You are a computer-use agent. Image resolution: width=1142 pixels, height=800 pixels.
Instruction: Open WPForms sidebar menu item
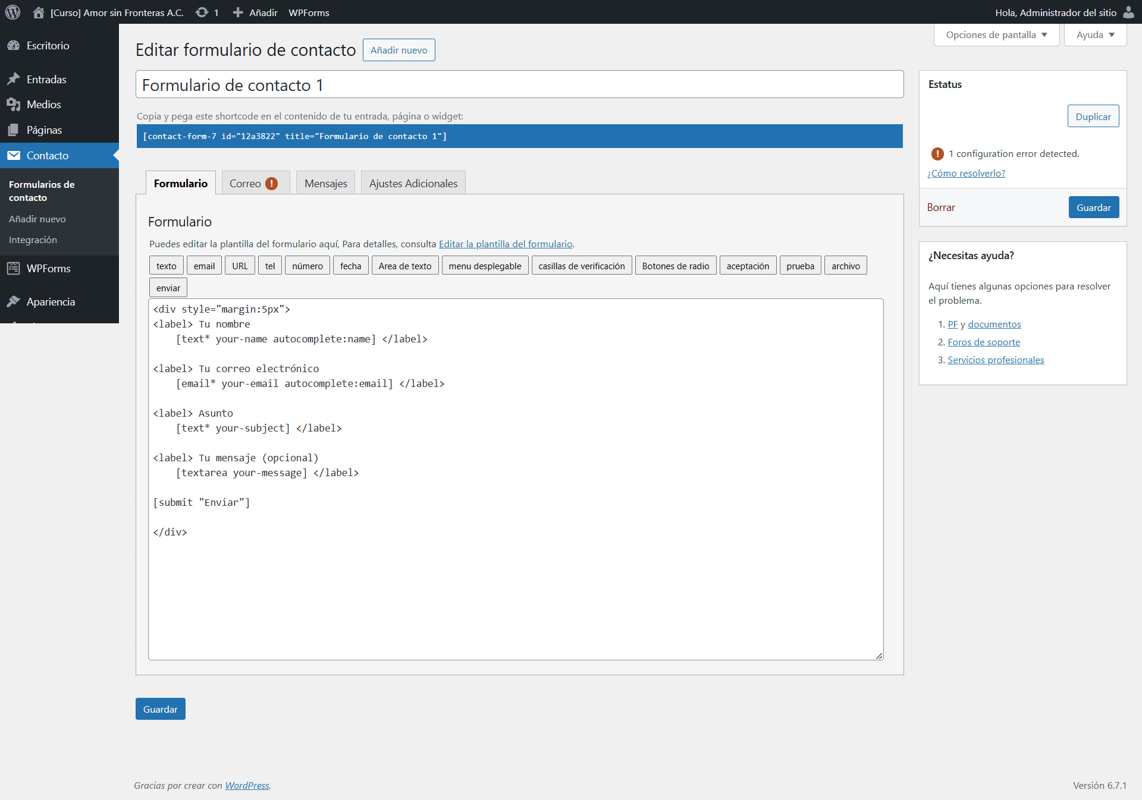pos(48,269)
